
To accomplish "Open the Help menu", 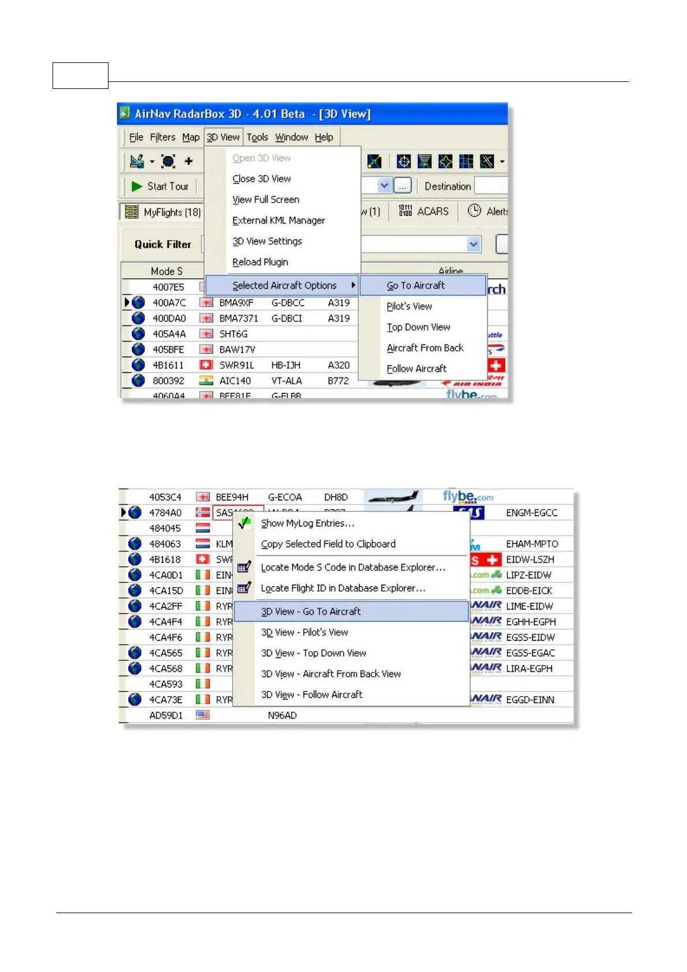I will [x=324, y=137].
